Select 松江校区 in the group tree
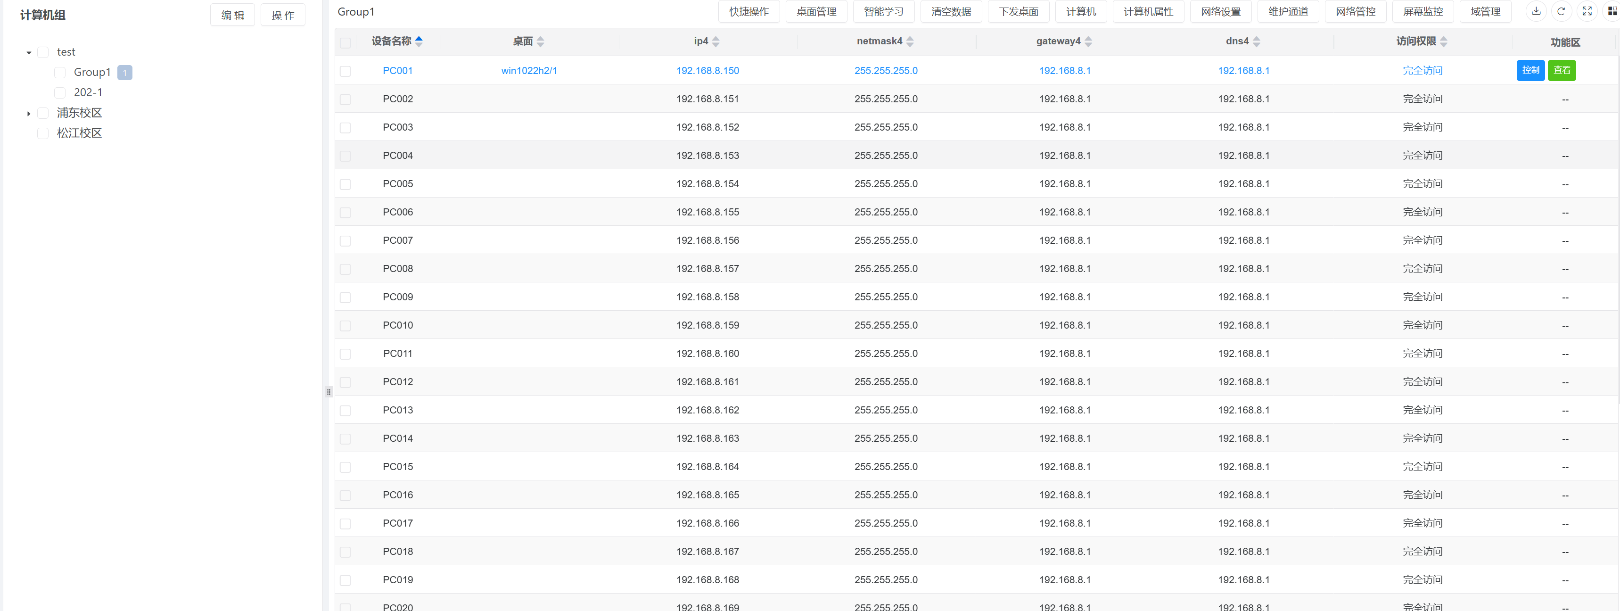Image resolution: width=1620 pixels, height=611 pixels. coord(79,133)
